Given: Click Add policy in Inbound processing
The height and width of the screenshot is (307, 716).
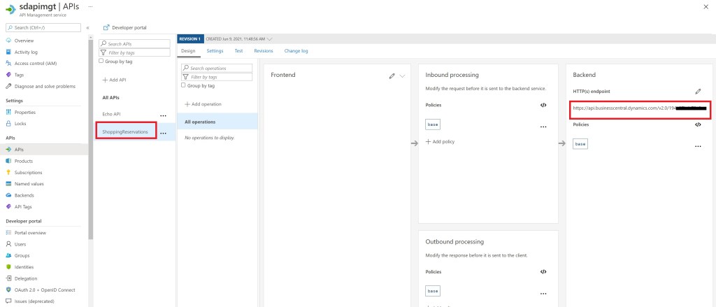Looking at the screenshot, I should pos(441,142).
